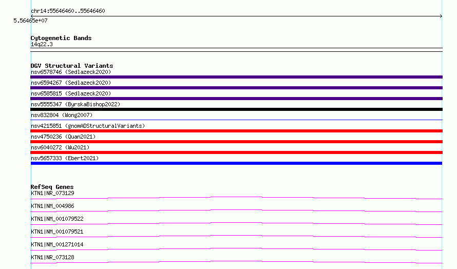Open transcript label KTN1|NM_001079522
Screen dimensions: 457x269
[57, 219]
